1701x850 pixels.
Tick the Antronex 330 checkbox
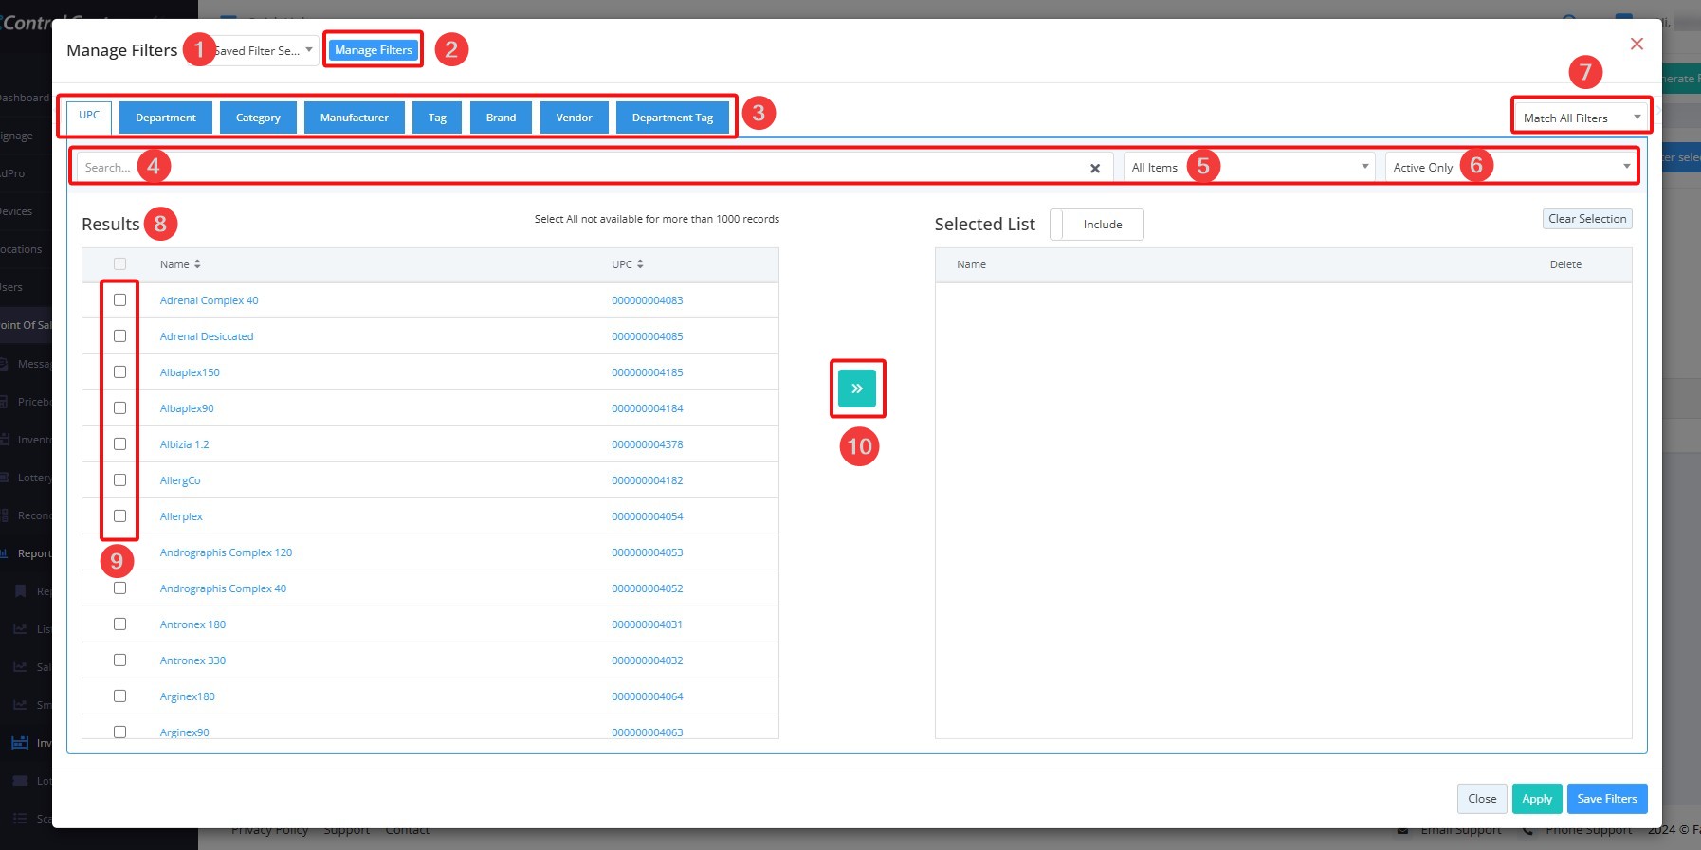tap(119, 660)
